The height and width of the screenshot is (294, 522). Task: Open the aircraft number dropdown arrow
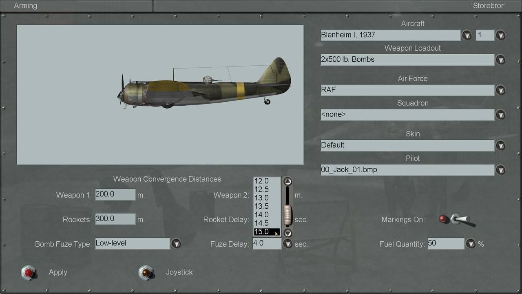(x=500, y=35)
